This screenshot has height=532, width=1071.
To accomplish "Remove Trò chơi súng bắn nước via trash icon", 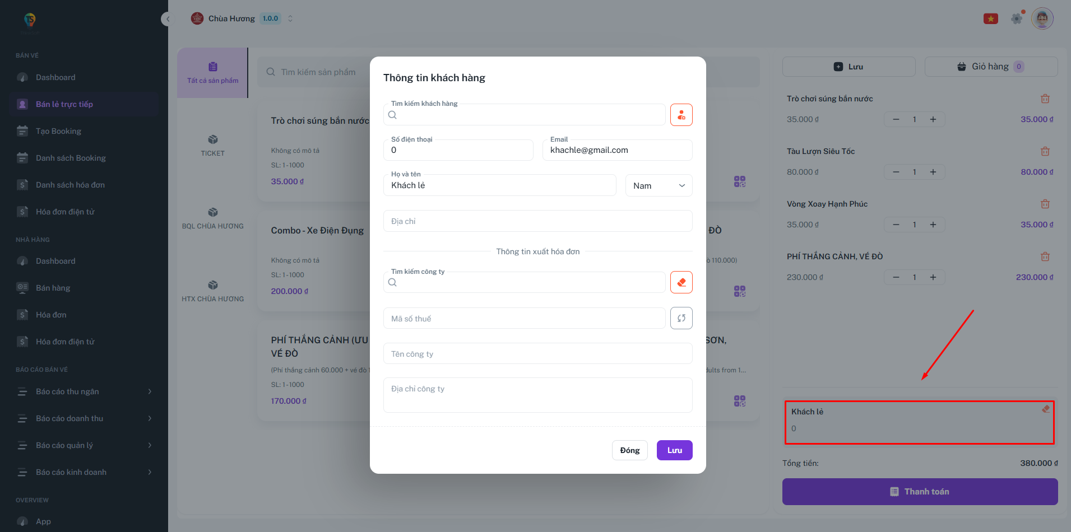I will [x=1045, y=99].
